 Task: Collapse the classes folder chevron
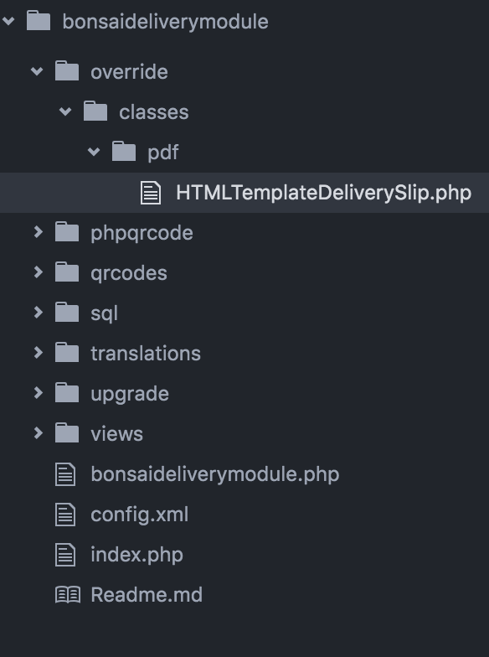click(x=65, y=111)
